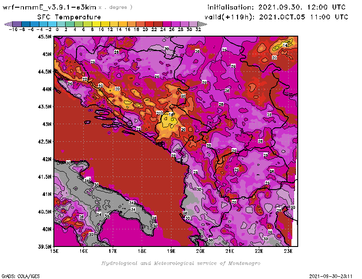Screen dimensions: 362x279
Task: Click the latitude label '42N'
Action: pos(47,159)
